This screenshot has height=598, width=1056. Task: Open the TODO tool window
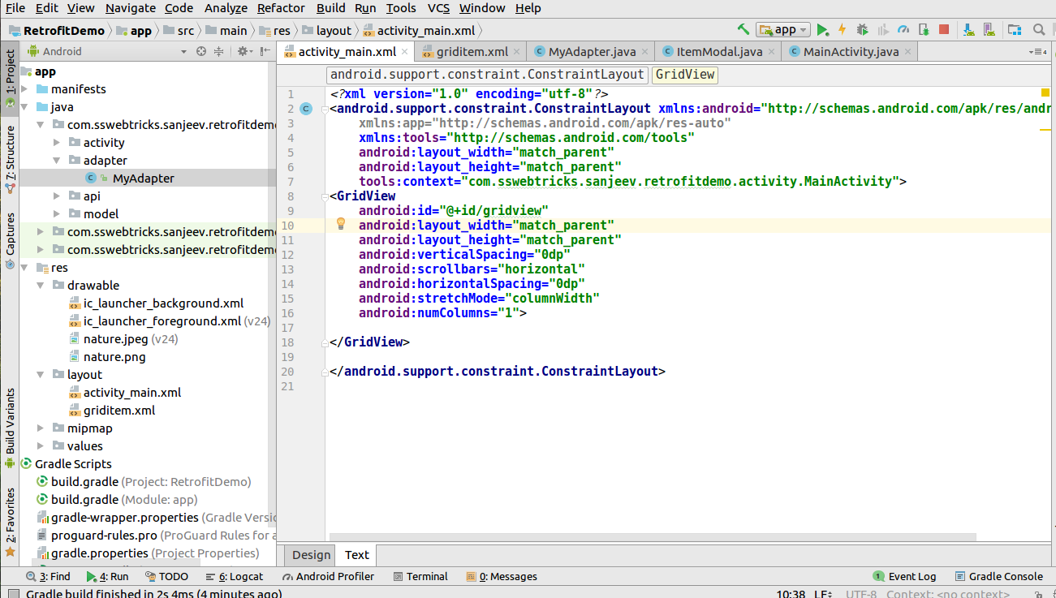tap(166, 576)
